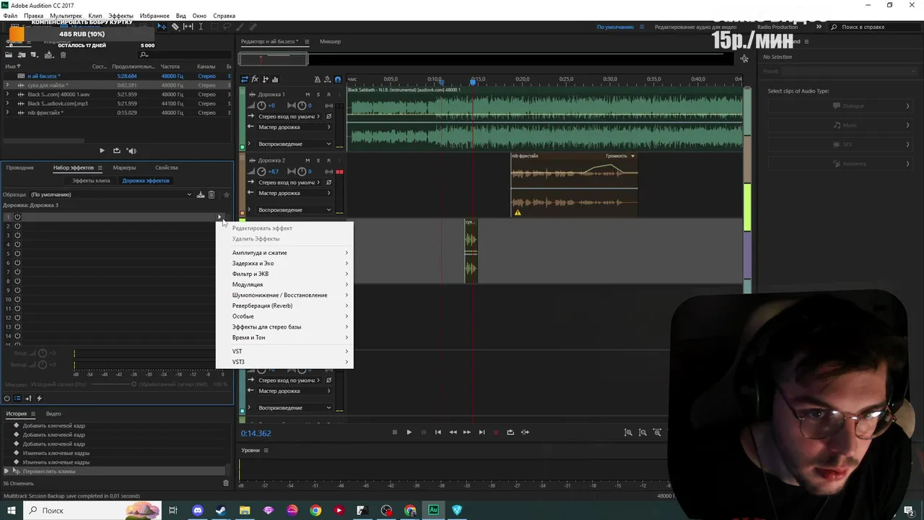Arm Дорожка 1 for record
The image size is (924, 520).
[x=328, y=95]
